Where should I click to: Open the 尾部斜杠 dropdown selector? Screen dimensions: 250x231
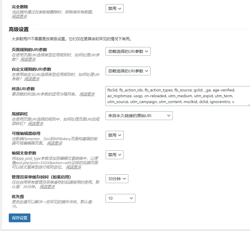139,116
